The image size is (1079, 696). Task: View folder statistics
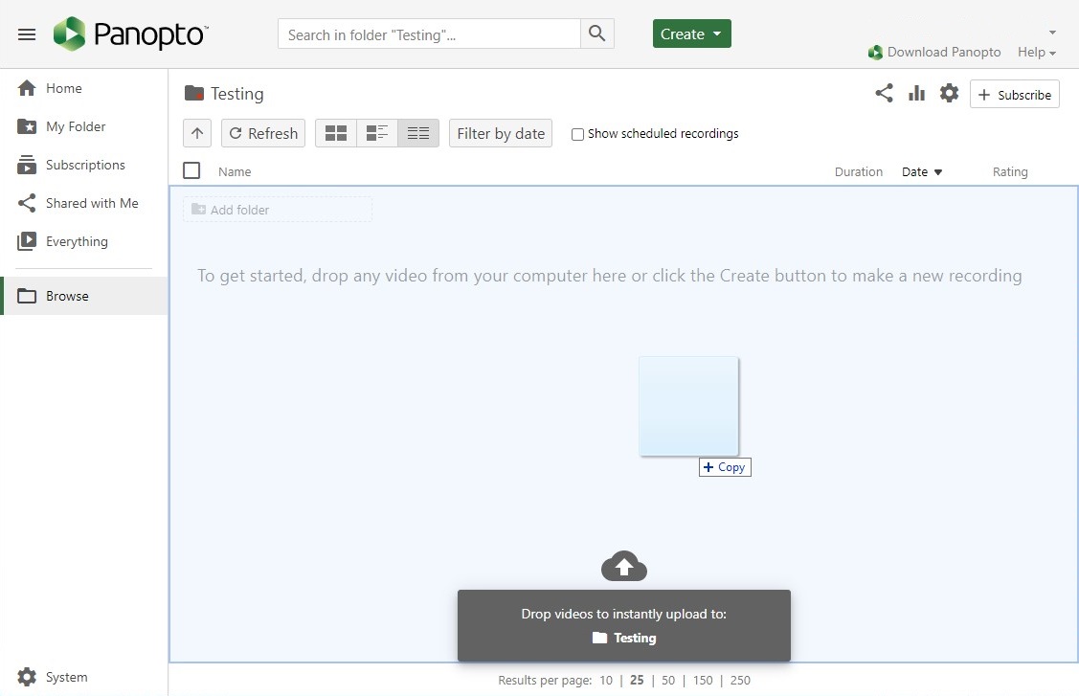pos(916,93)
